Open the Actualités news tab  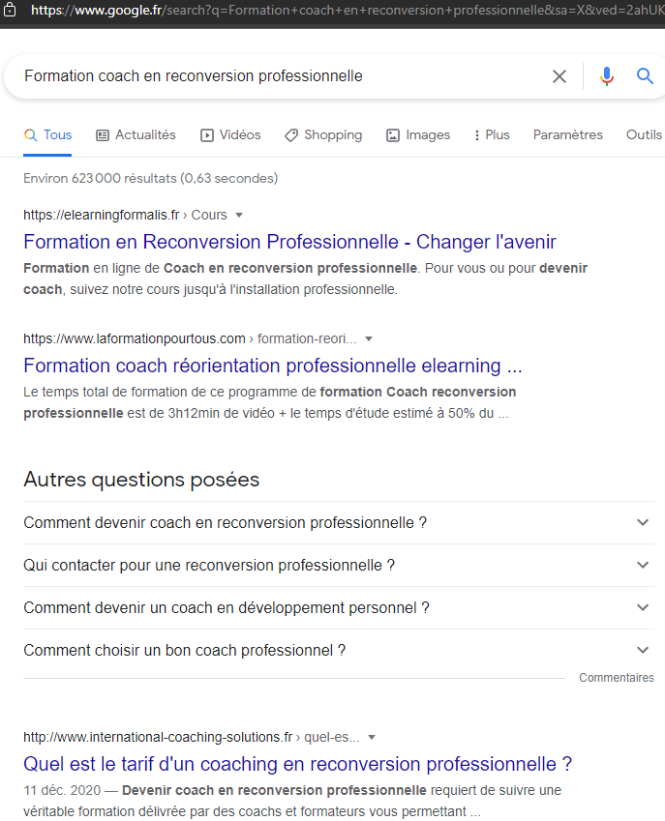point(136,135)
